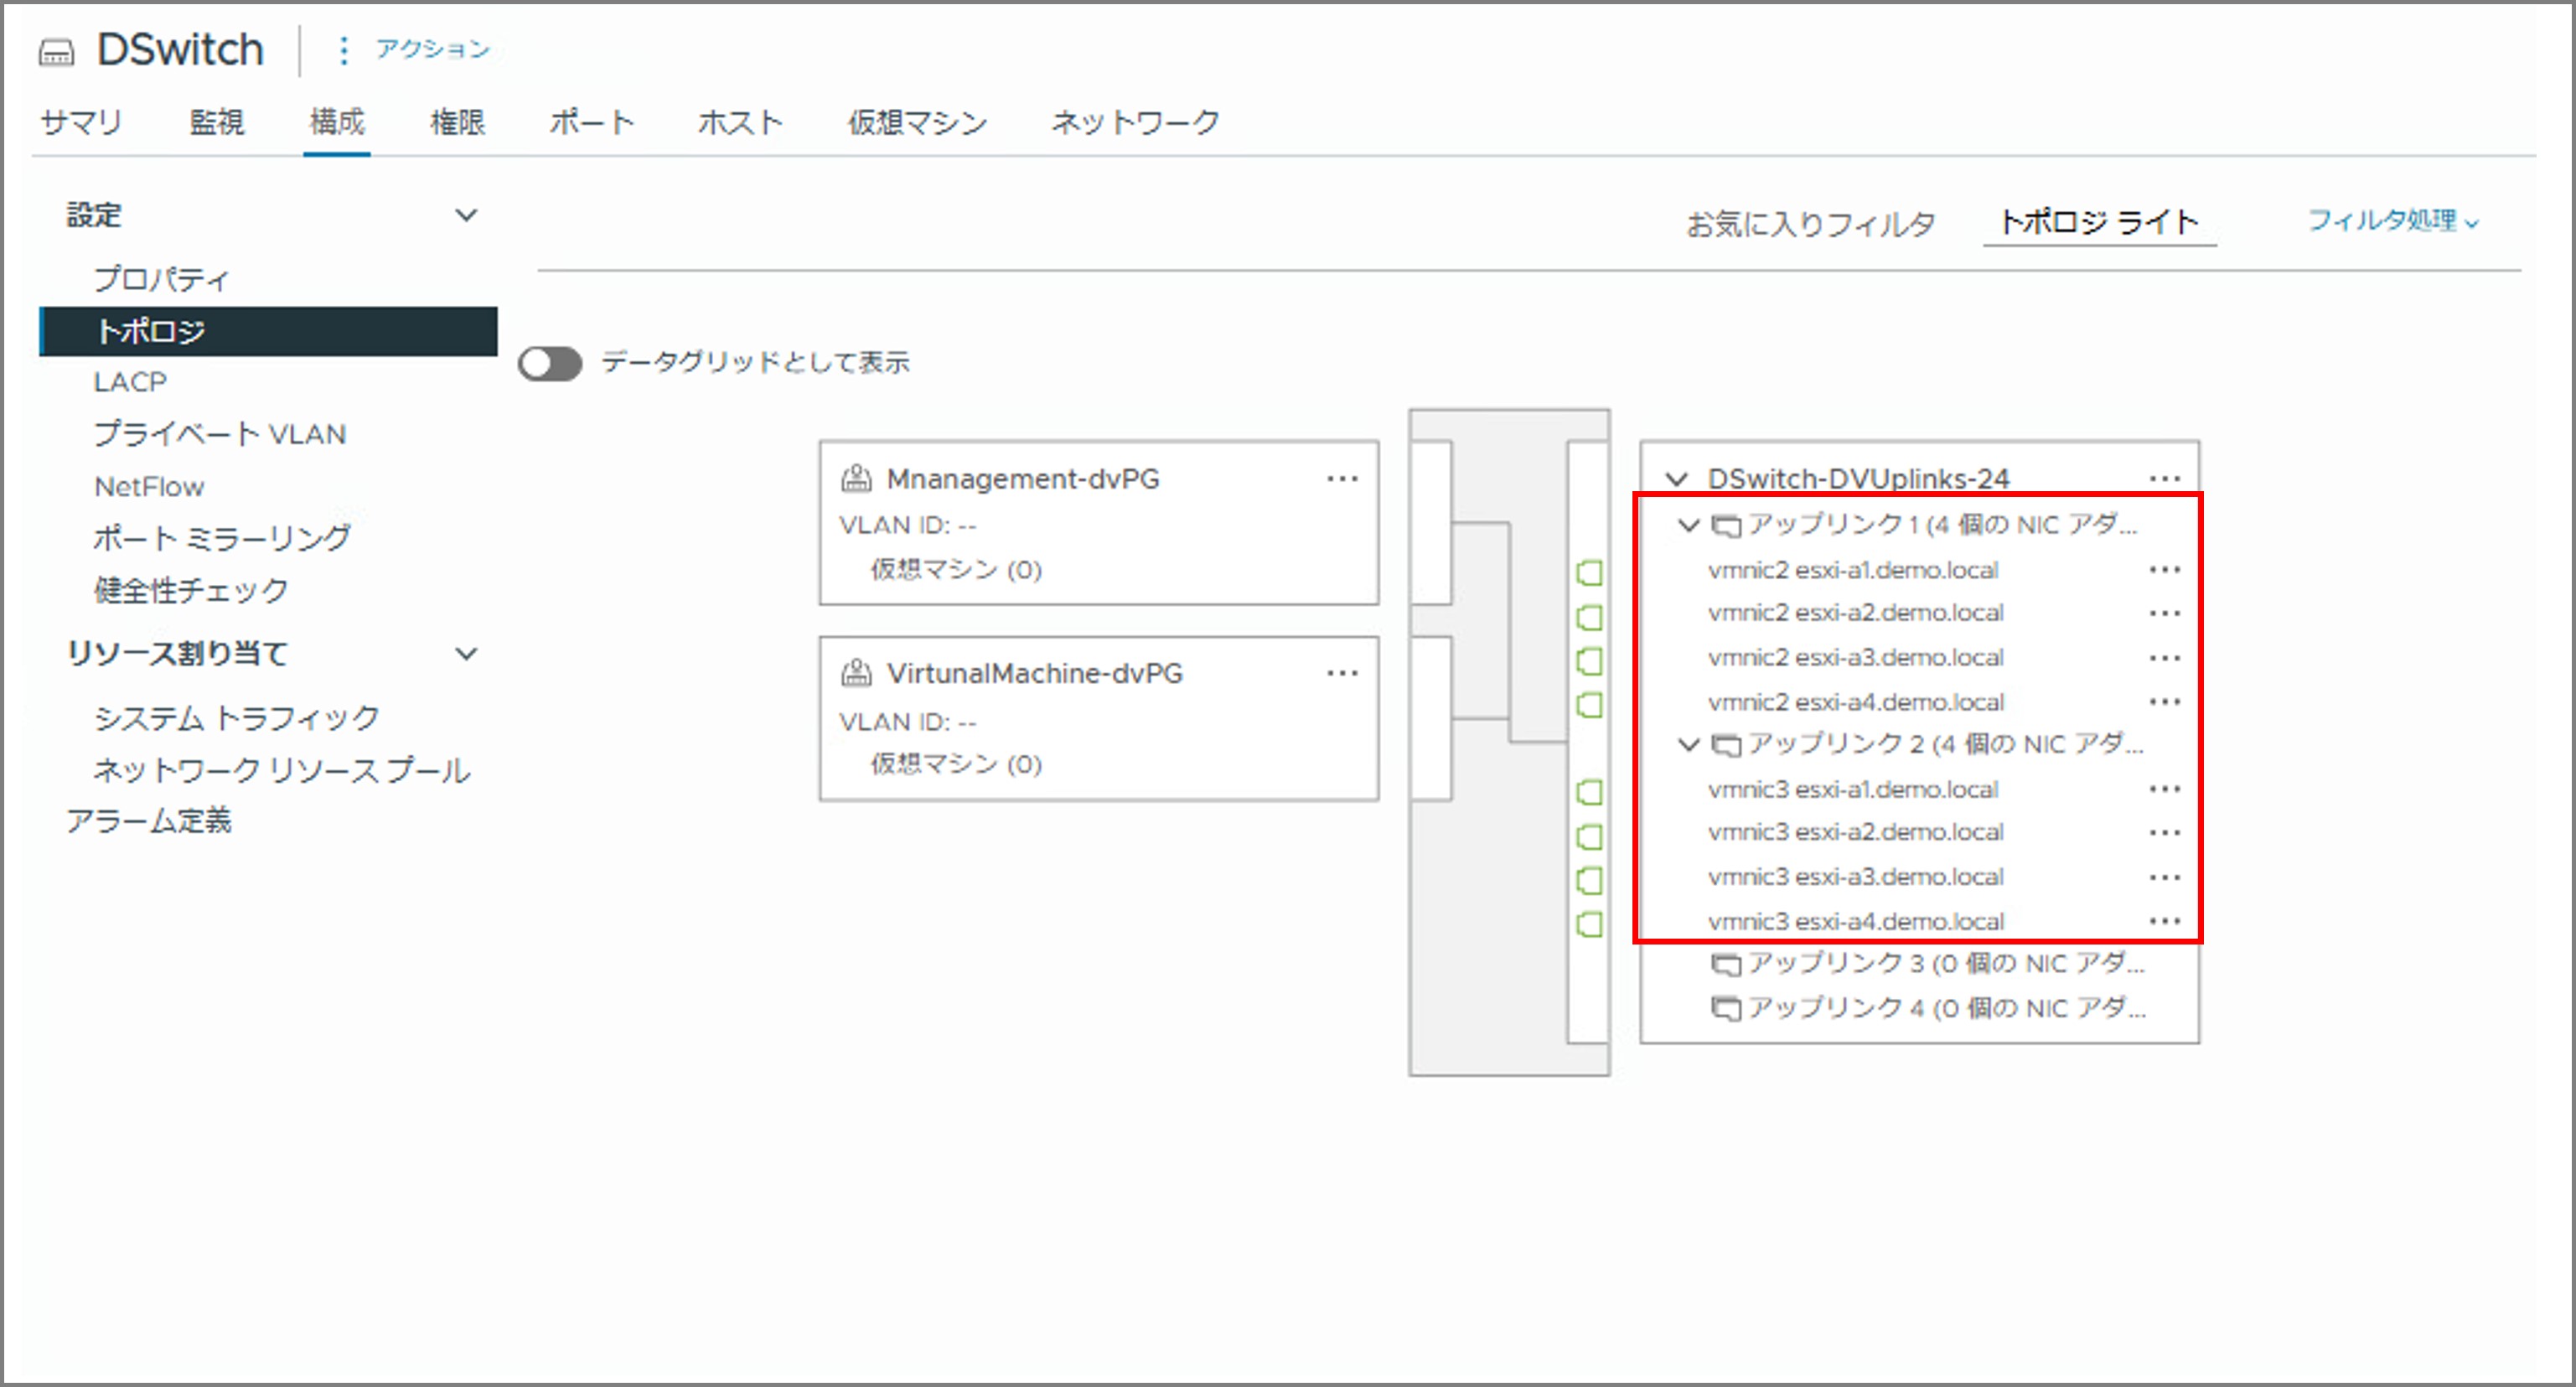This screenshot has height=1387, width=2576.
Task: Open ellipsis for vmnic3 esxi-a3.demo.local
Action: [x=2165, y=877]
